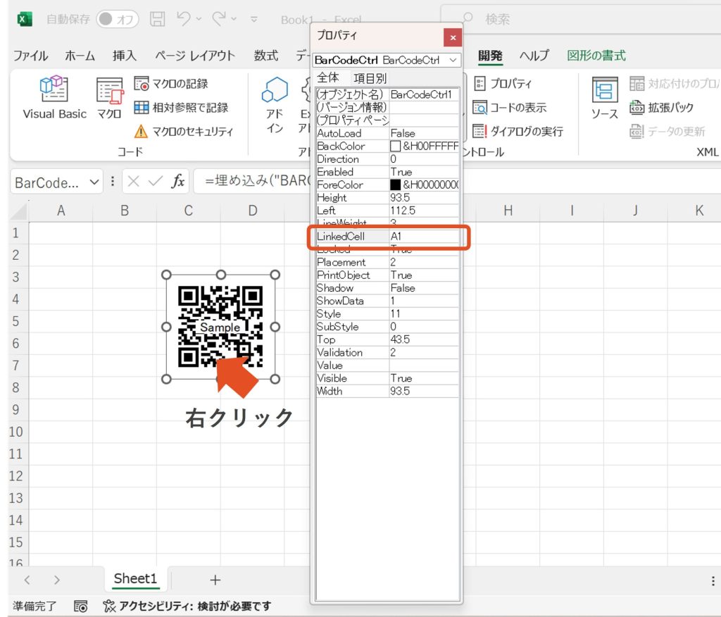Open the undo history dropdown arrow

click(199, 19)
